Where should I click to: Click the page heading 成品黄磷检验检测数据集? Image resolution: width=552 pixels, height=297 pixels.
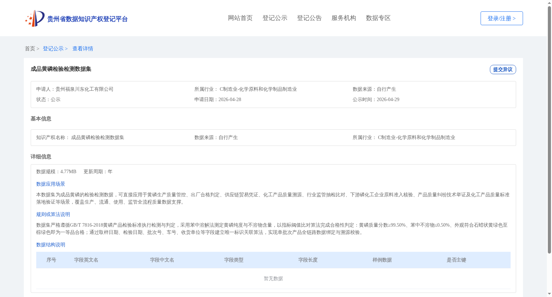pos(61,69)
